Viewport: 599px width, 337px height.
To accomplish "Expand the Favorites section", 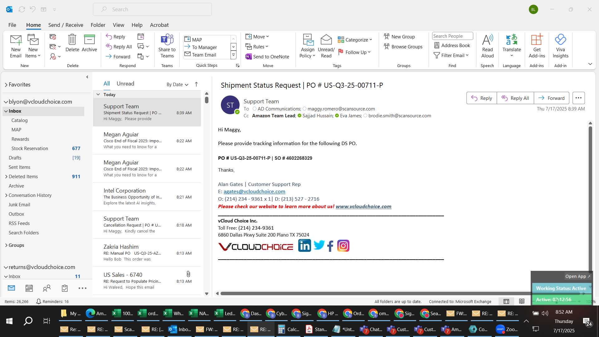I will (x=6, y=85).
